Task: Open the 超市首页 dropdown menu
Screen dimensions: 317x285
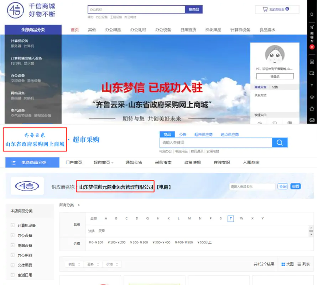Action: tap(104, 162)
